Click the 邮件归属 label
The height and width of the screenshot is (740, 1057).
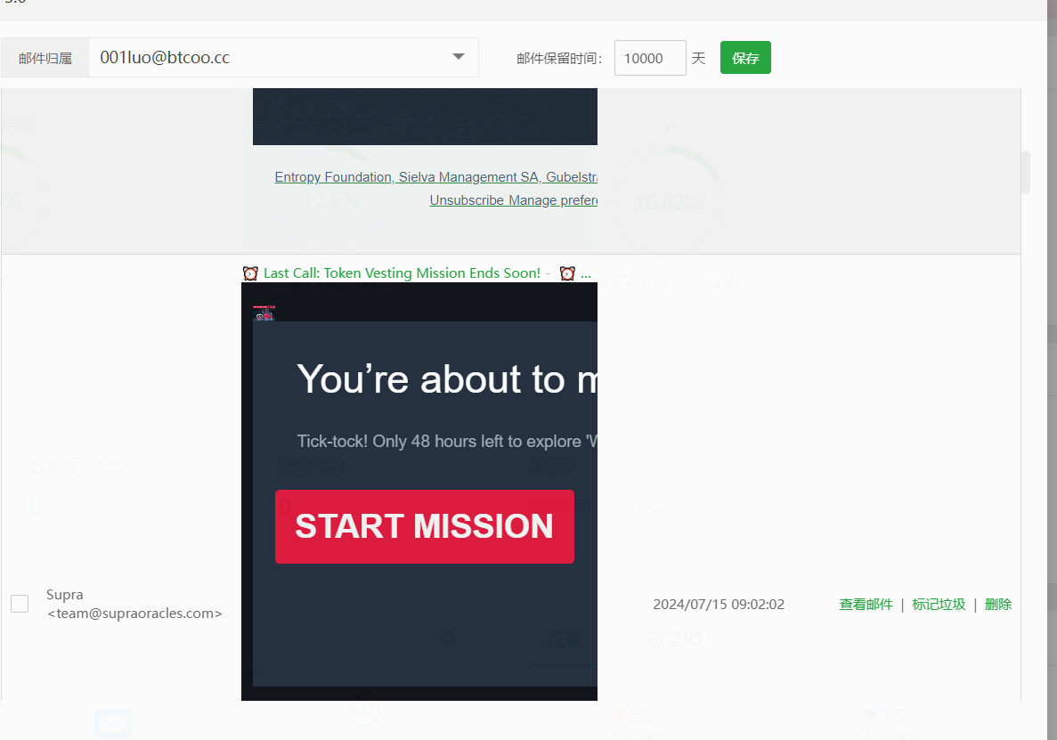click(45, 59)
